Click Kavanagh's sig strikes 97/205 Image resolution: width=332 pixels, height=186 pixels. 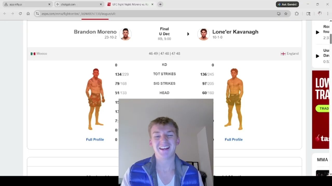click(208, 84)
